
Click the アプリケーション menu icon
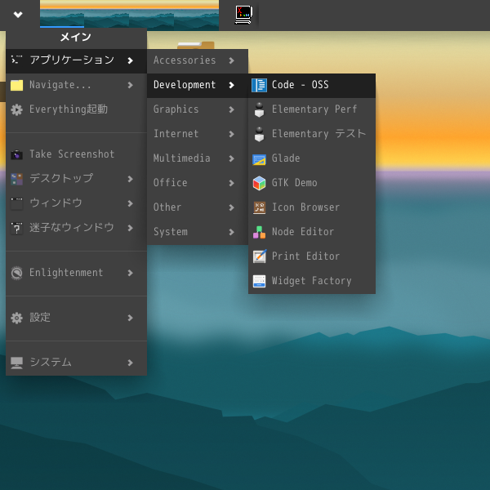click(x=16, y=60)
